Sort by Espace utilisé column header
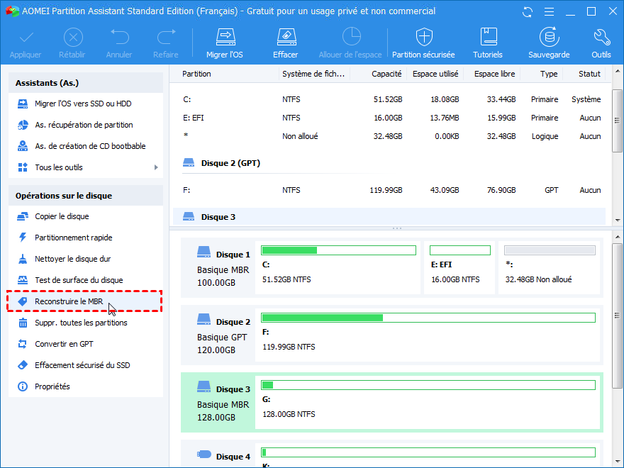This screenshot has width=624, height=468. coord(435,74)
